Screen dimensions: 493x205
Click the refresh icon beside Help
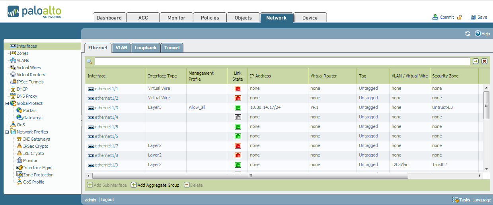[468, 34]
